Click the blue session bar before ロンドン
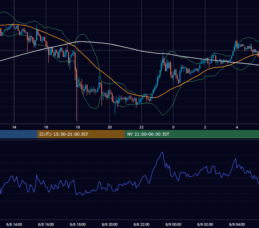 click(x=19, y=134)
